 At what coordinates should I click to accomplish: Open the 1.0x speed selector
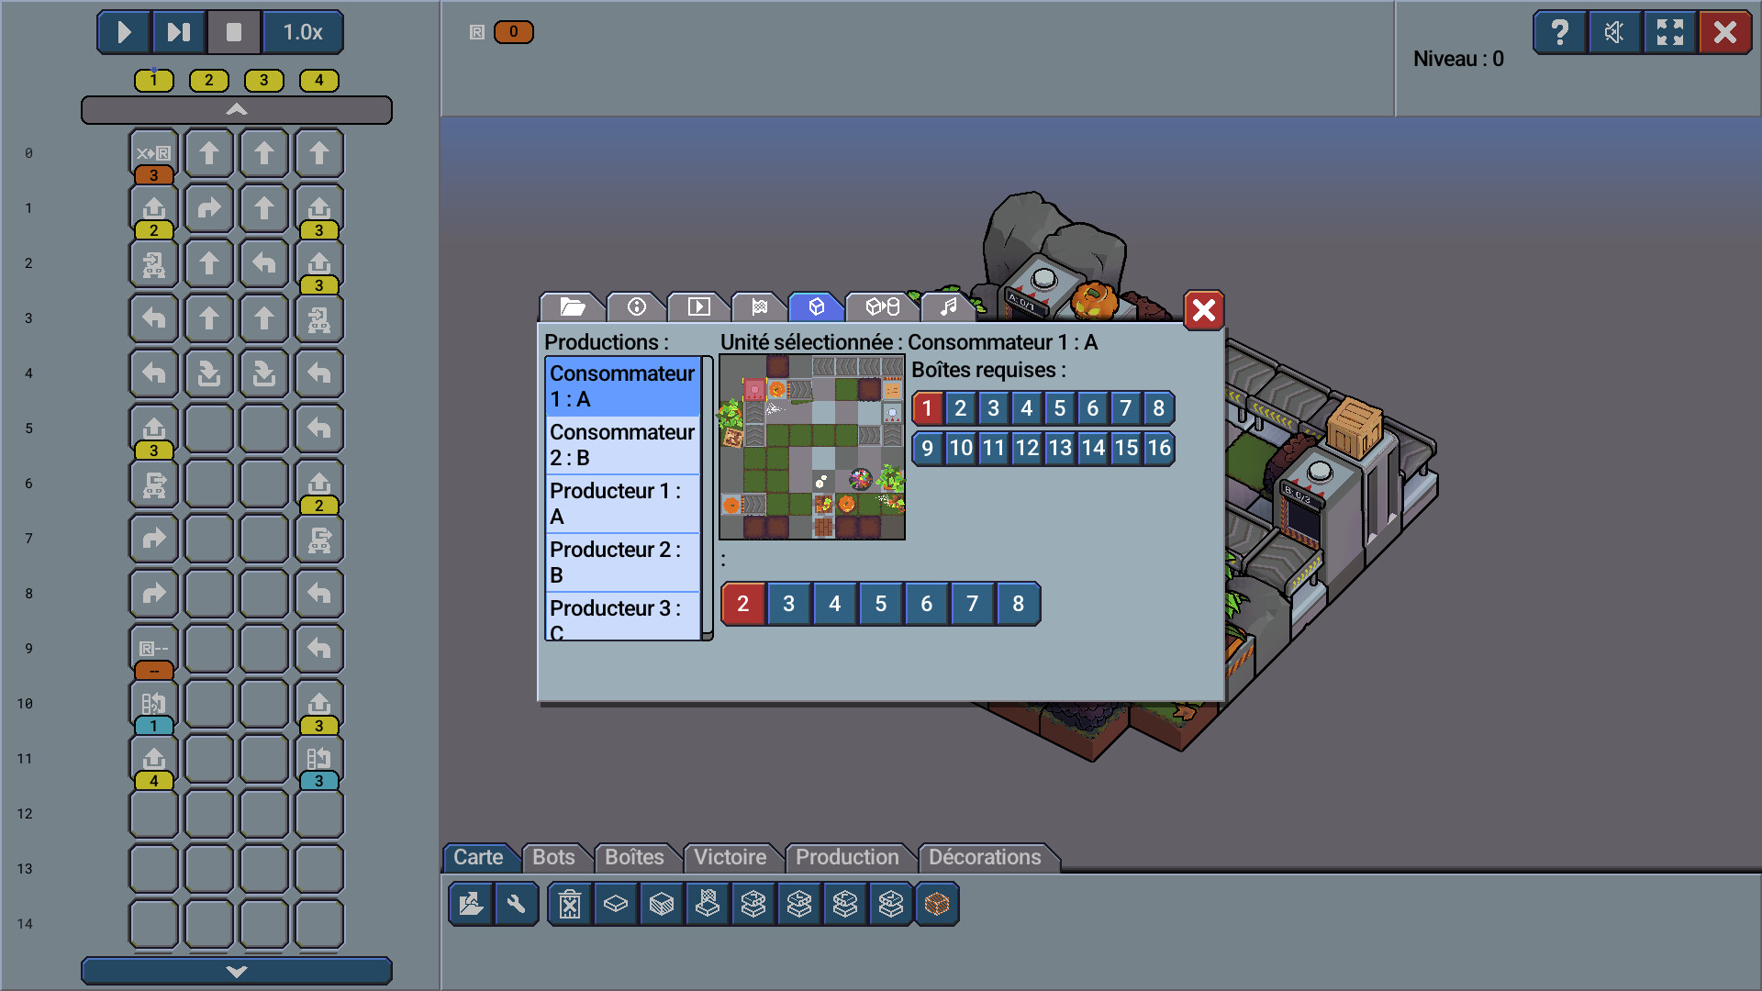(x=303, y=33)
